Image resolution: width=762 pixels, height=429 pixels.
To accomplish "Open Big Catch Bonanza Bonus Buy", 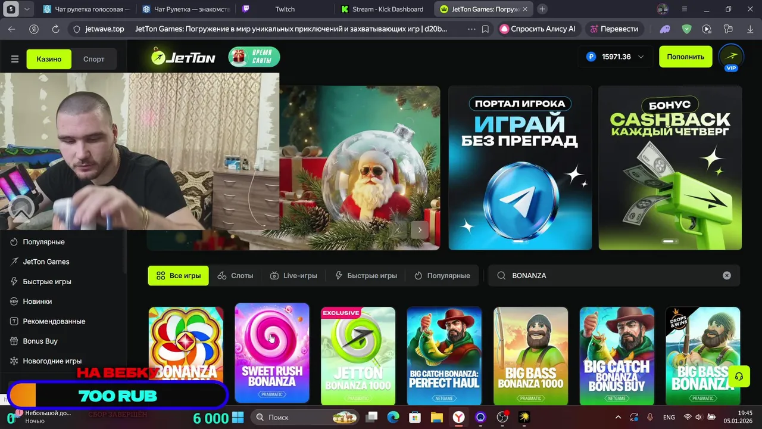I will [x=617, y=356].
